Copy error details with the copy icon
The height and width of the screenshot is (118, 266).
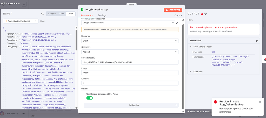pos(257,41)
